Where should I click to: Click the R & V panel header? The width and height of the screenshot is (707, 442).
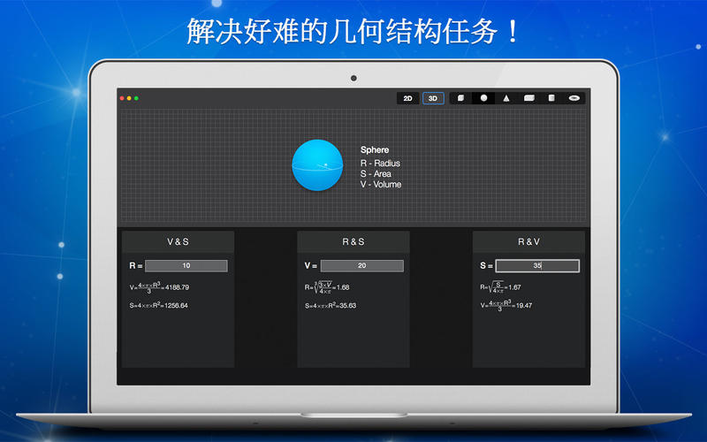click(x=528, y=241)
